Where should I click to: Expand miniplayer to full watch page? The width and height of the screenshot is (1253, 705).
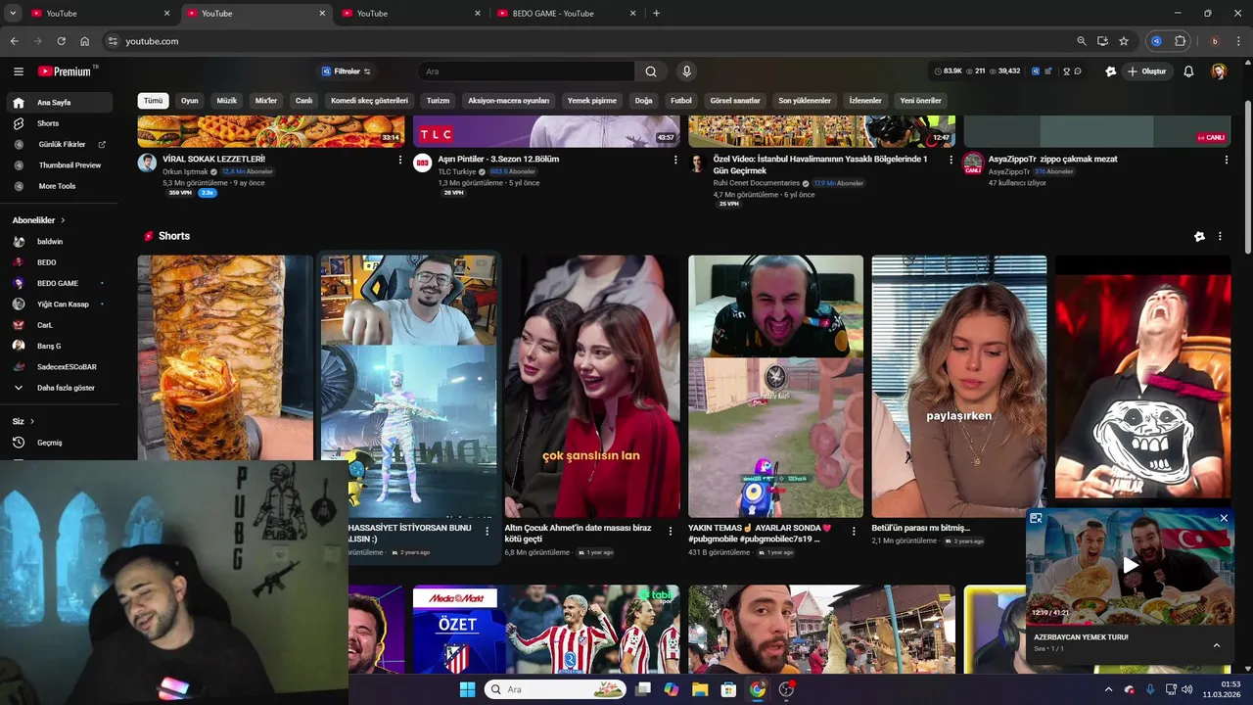1036,518
